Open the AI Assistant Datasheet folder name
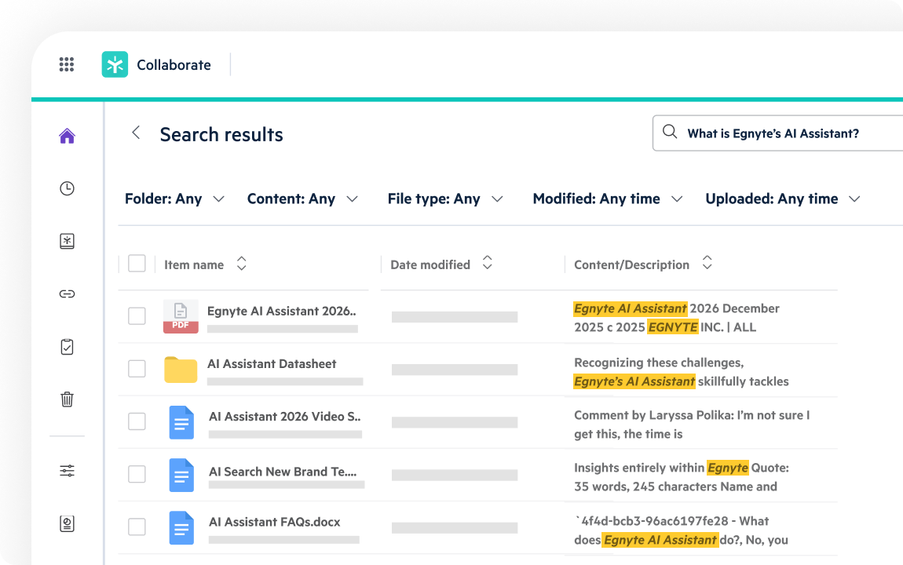Screen dimensions: 903x565 click(x=272, y=363)
